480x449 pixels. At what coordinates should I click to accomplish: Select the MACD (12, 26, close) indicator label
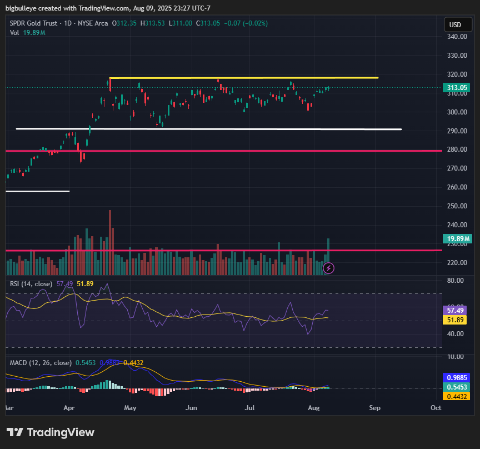41,363
